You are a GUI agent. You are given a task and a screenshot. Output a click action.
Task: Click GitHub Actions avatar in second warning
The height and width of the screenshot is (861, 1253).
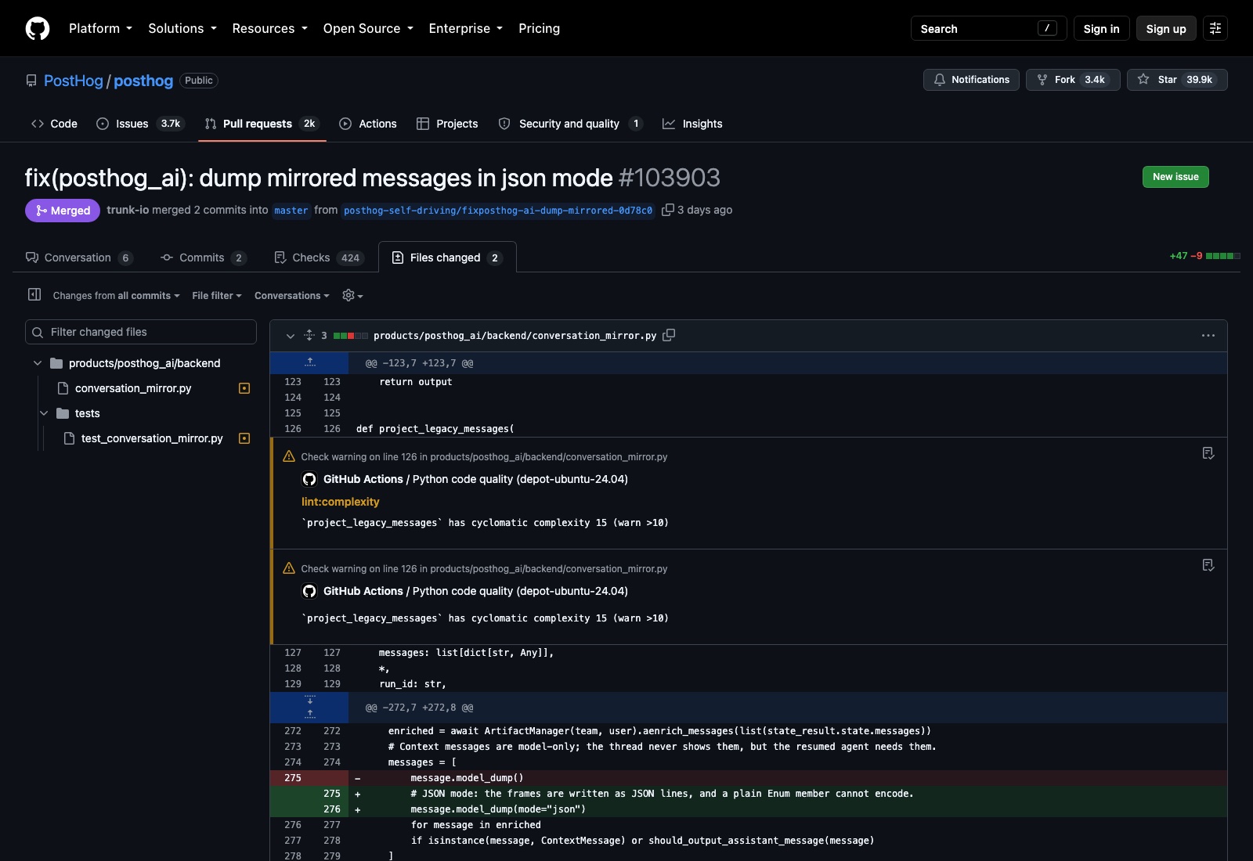pyautogui.click(x=309, y=591)
